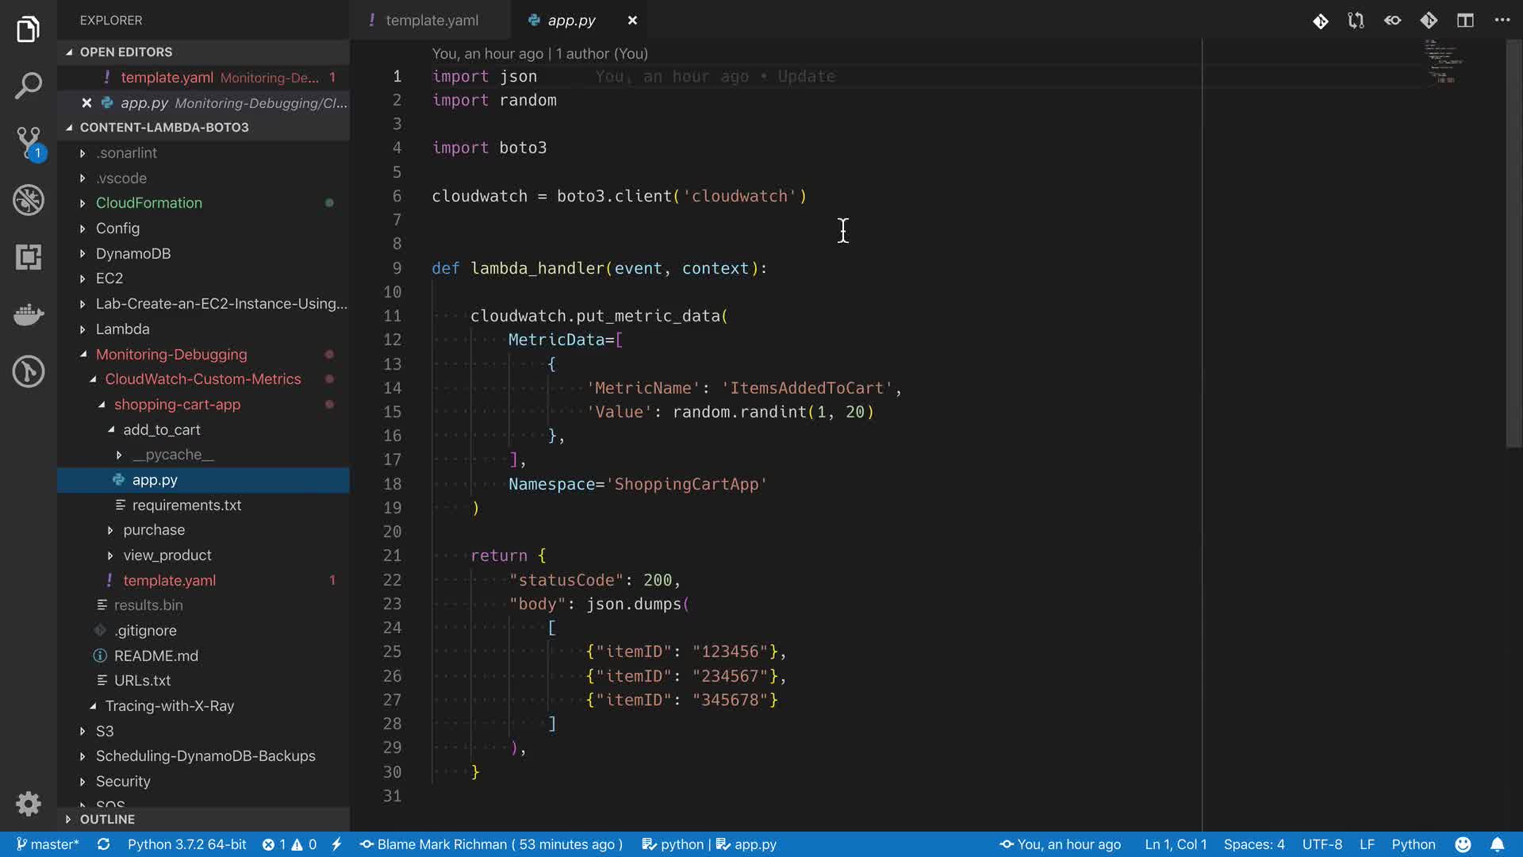
Task: Expand the CloudFormation folder
Action: pos(148,203)
